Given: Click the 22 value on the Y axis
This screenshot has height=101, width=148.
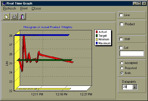Looking at the screenshot, I should point(11,91).
